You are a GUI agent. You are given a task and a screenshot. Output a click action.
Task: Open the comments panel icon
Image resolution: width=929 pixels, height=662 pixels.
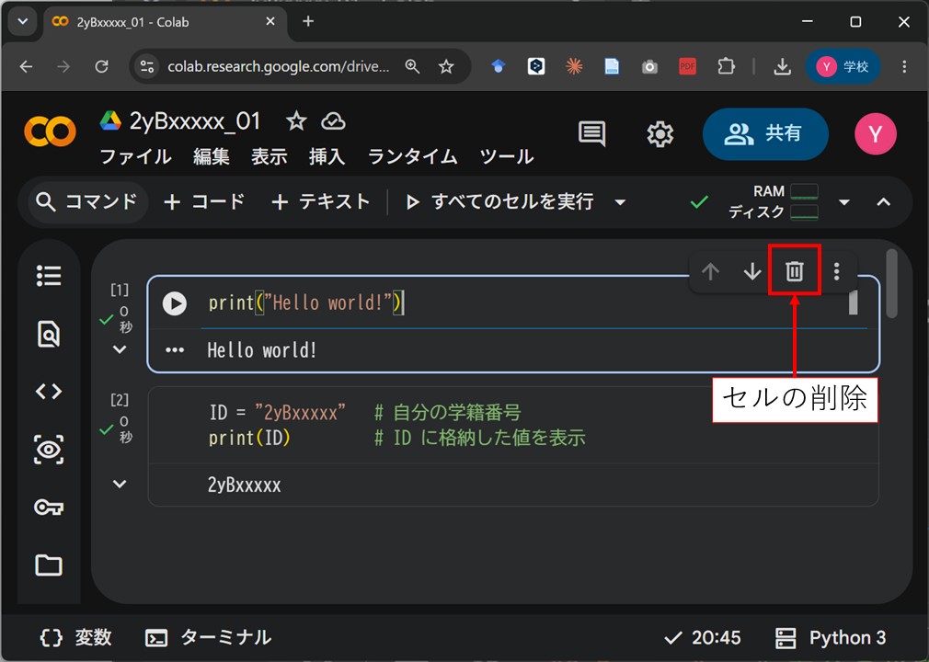tap(591, 134)
